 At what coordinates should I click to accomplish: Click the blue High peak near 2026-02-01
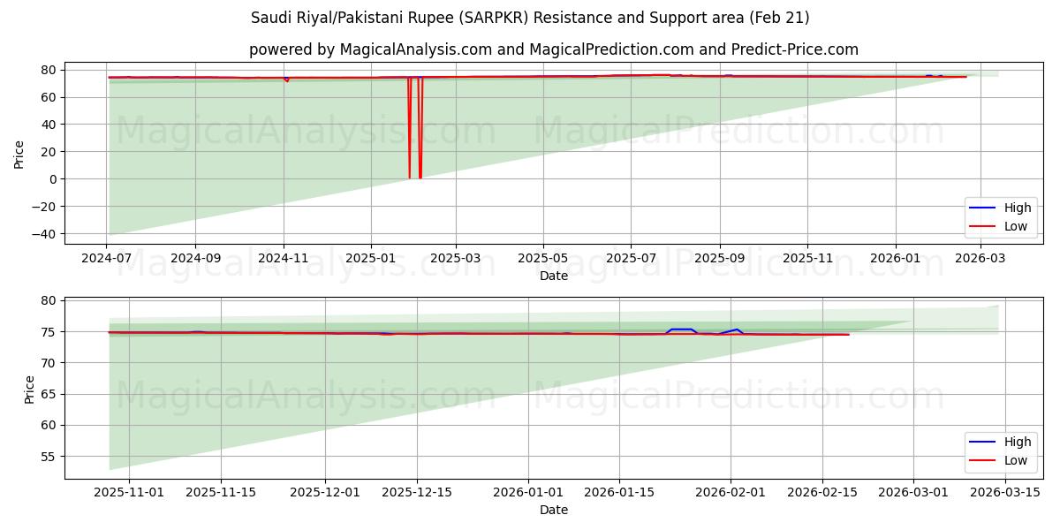coord(736,328)
